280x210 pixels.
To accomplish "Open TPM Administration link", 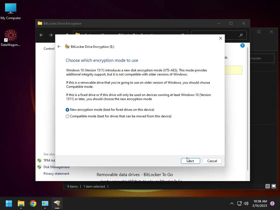I will coord(49,160).
